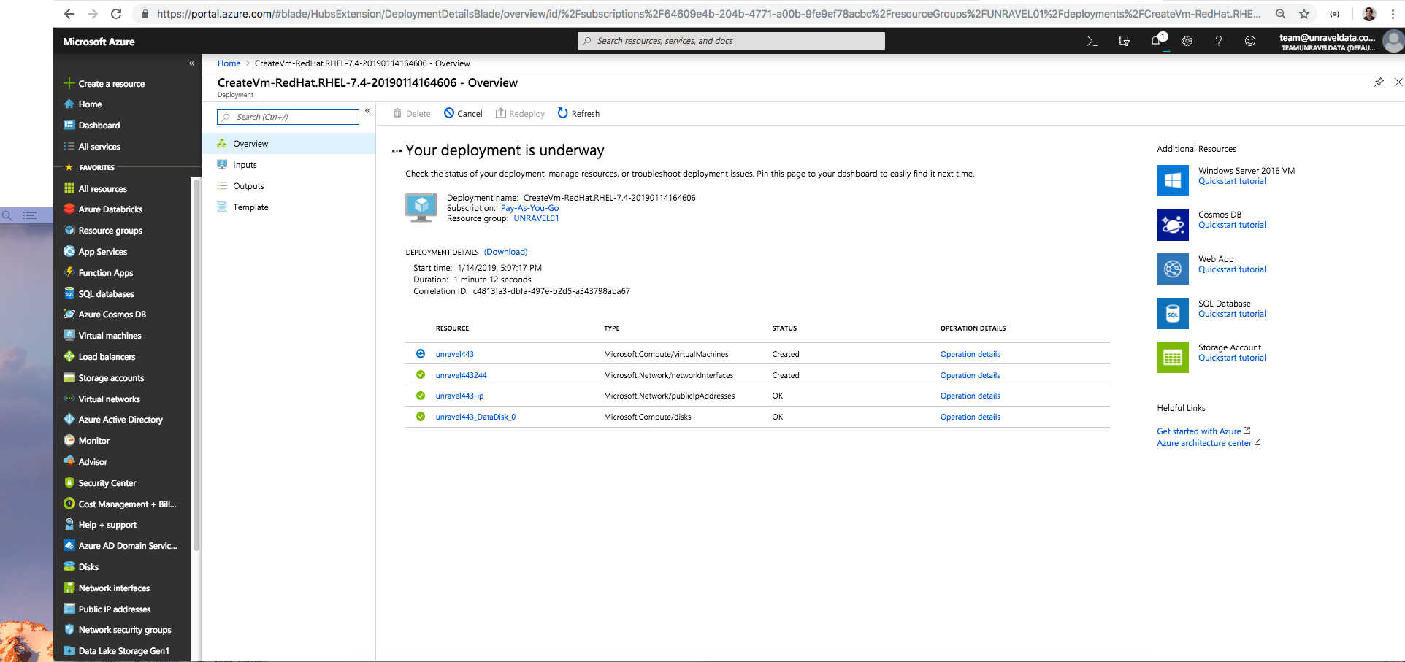Refresh the deployment status

click(578, 113)
